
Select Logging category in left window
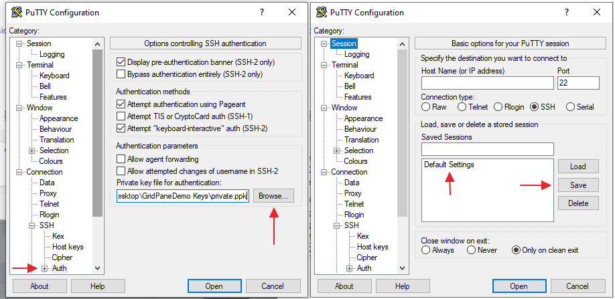pyautogui.click(x=52, y=54)
